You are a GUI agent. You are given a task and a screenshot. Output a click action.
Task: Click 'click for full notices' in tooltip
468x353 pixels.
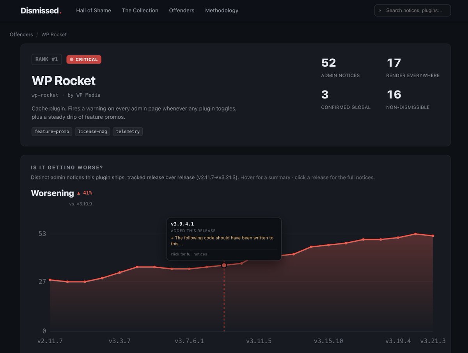189,254
